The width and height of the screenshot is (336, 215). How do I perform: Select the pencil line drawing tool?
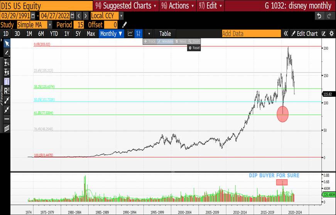[x=7, y=53]
